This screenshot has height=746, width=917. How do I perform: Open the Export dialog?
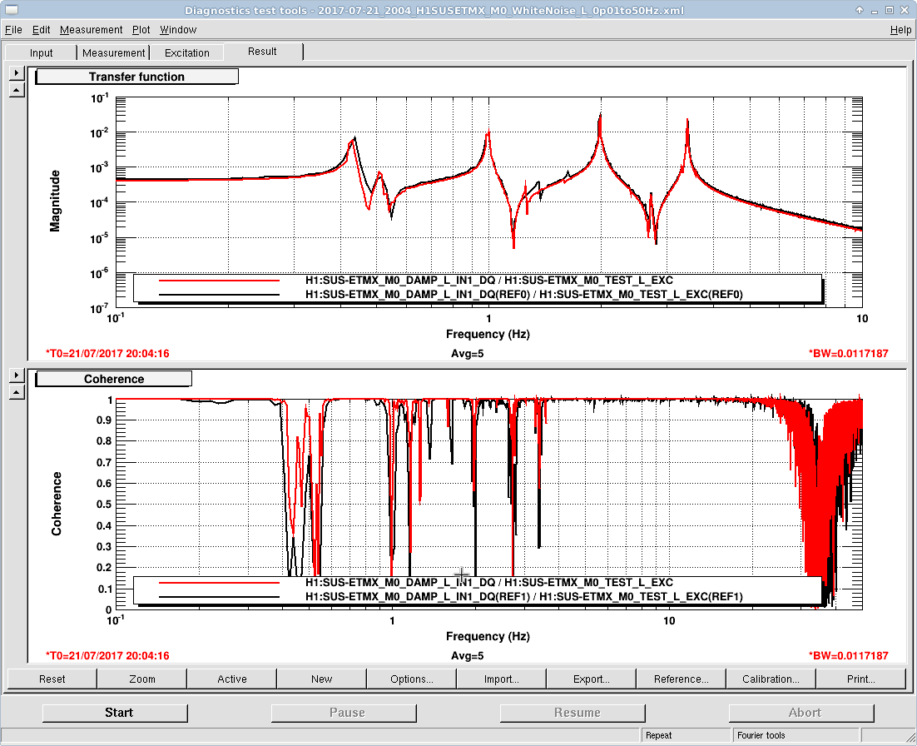592,679
